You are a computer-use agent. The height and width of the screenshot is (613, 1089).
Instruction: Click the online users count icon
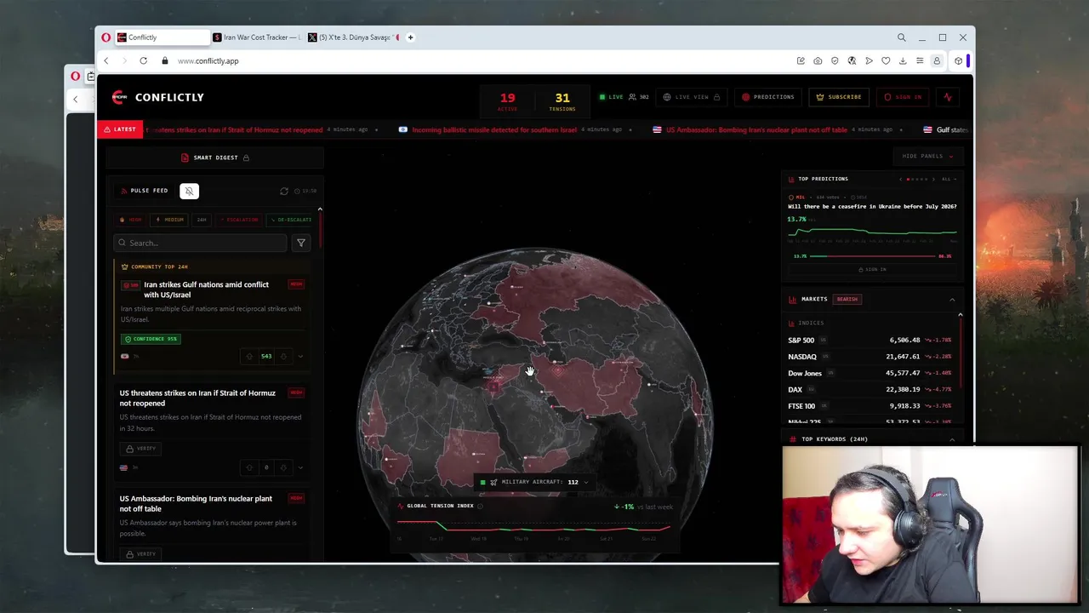click(632, 97)
